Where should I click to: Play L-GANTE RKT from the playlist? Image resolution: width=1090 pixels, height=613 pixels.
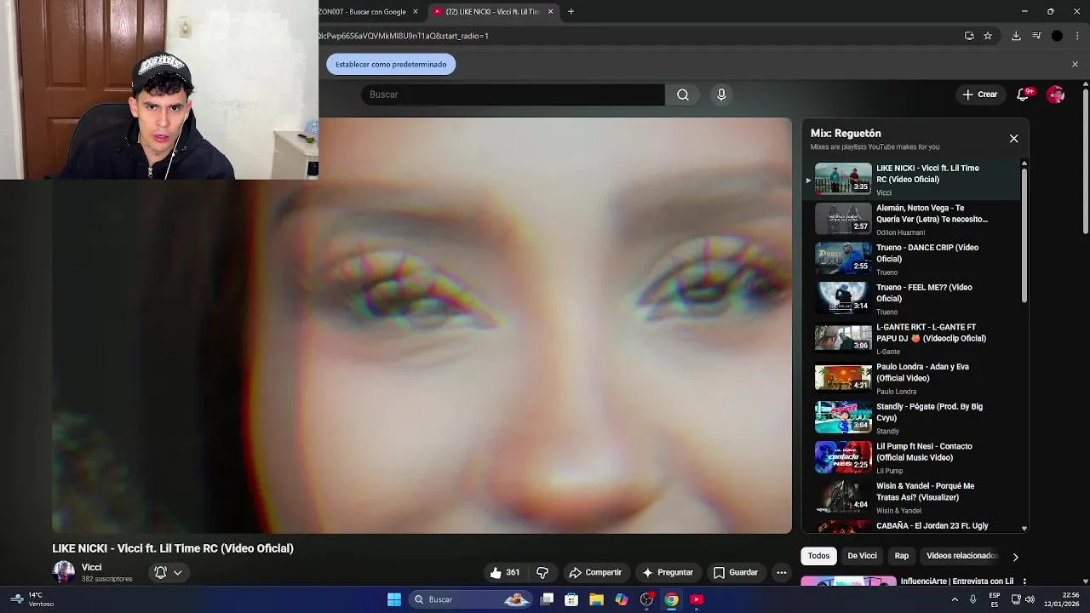[911, 338]
